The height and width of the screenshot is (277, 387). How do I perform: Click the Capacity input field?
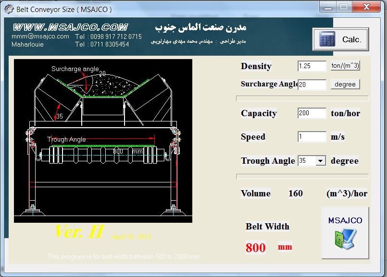pyautogui.click(x=312, y=113)
